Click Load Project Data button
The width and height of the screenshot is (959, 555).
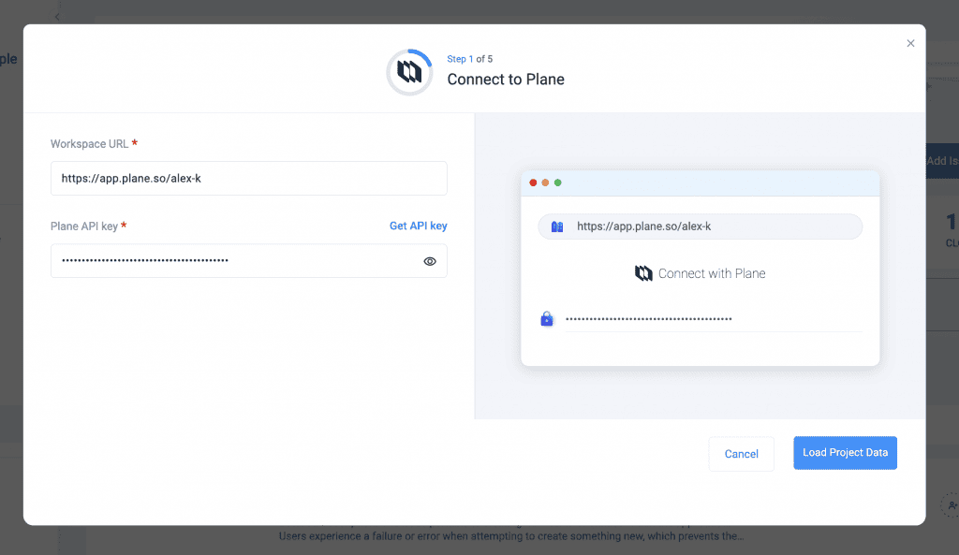pyautogui.click(x=846, y=453)
